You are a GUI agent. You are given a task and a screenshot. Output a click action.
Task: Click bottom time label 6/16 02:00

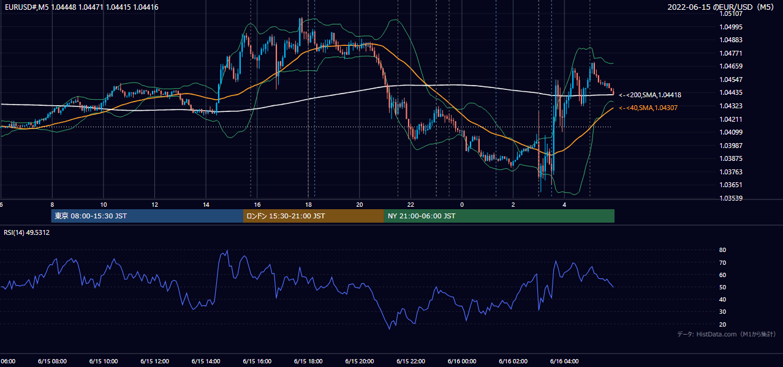point(513,361)
